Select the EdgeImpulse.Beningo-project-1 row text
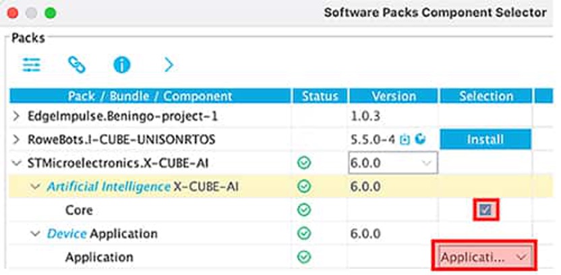The width and height of the screenshot is (561, 275). (122, 117)
